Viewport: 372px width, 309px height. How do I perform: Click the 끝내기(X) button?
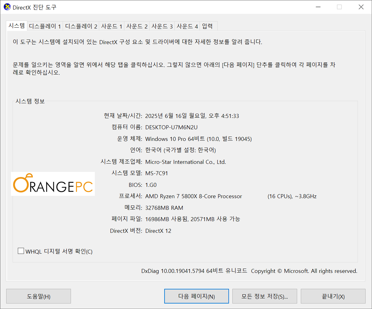333,296
